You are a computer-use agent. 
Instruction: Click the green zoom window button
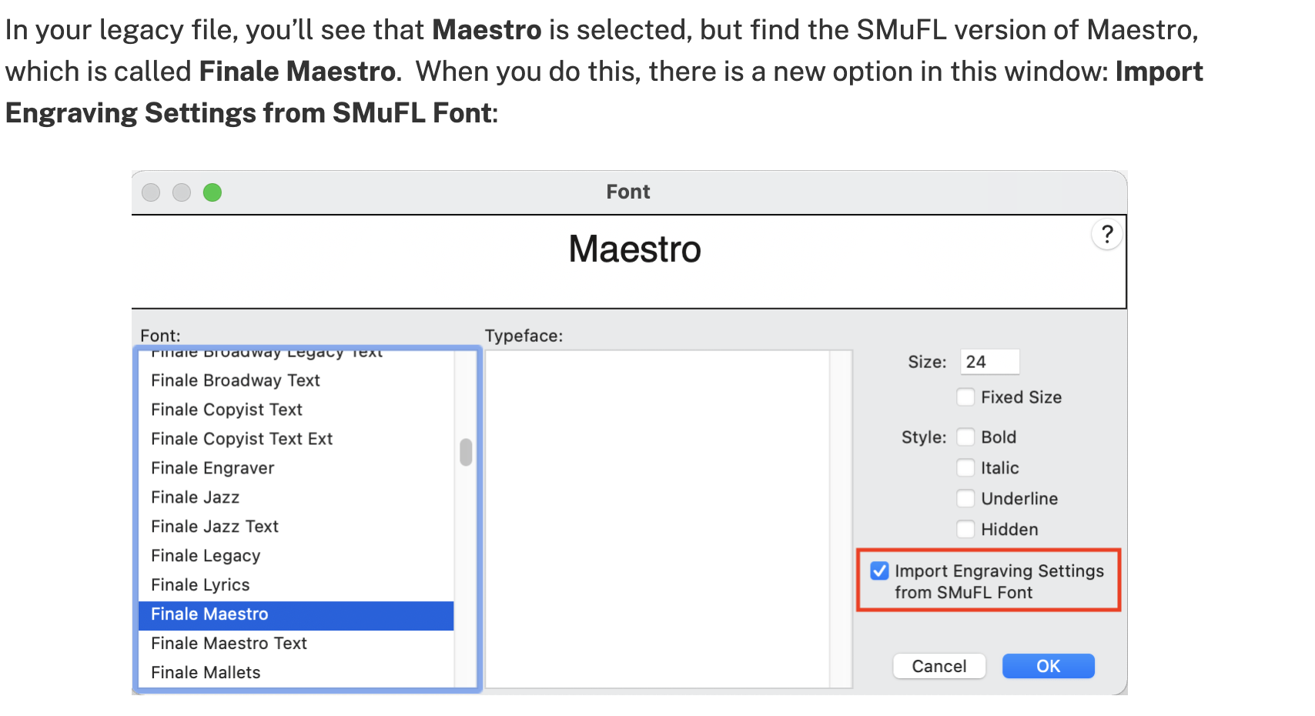coord(212,192)
